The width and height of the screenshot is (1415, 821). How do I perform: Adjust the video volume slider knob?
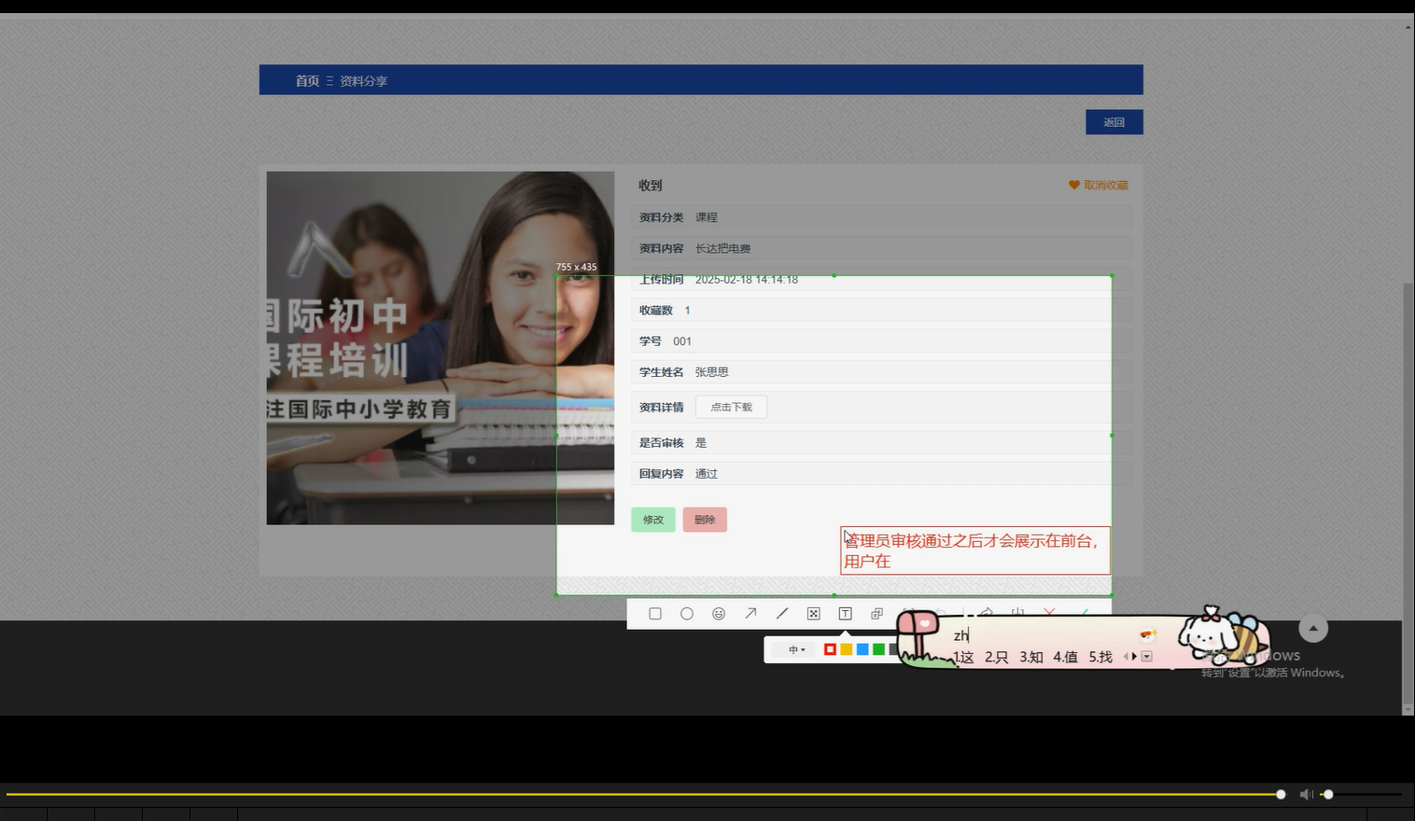[x=1328, y=795]
